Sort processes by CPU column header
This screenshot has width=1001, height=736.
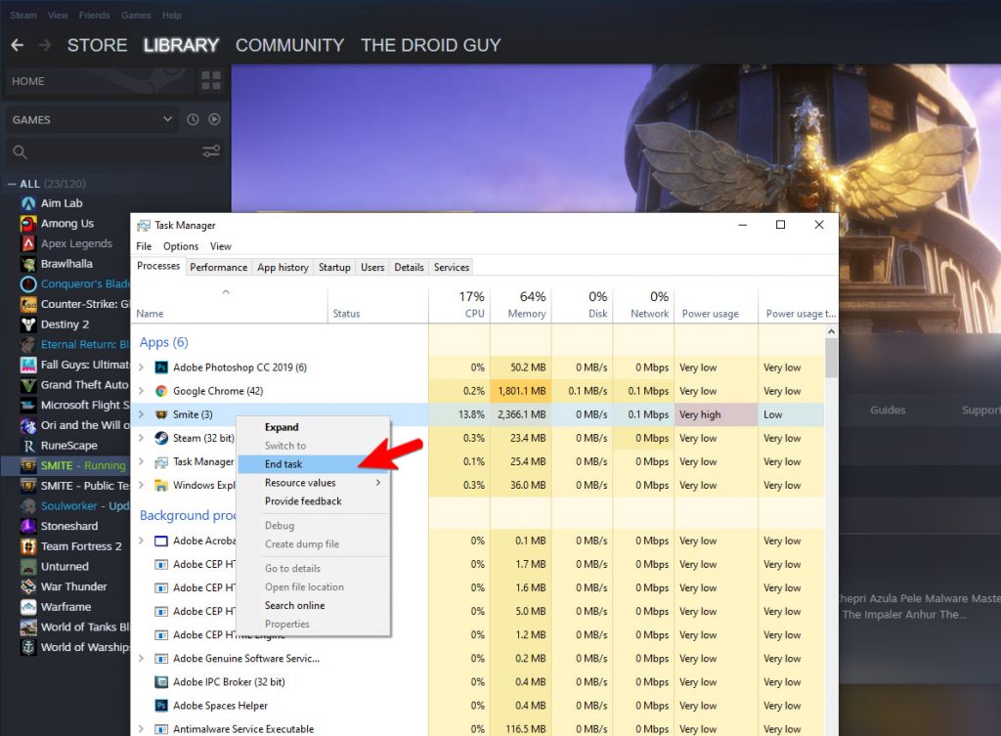459,305
